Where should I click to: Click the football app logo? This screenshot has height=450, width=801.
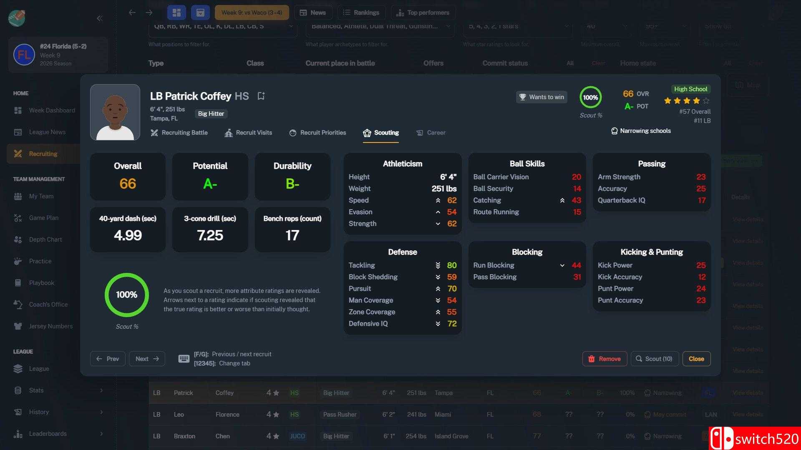[x=17, y=17]
